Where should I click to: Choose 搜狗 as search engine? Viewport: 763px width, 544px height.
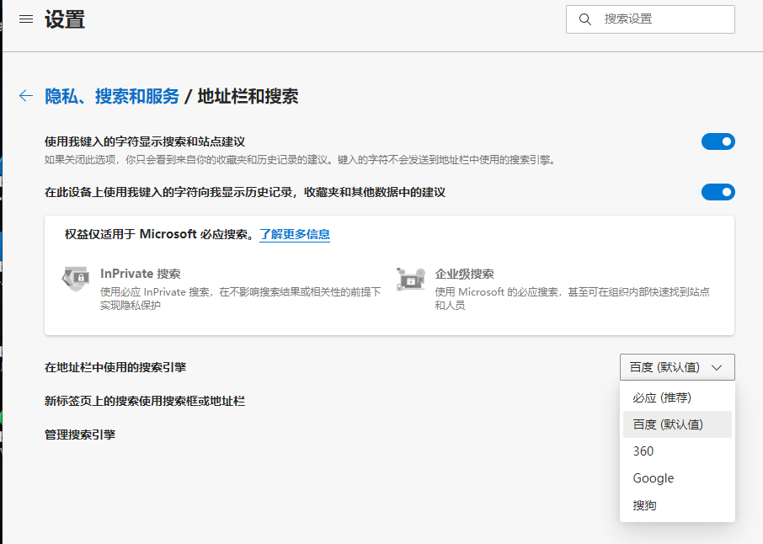pyautogui.click(x=677, y=505)
